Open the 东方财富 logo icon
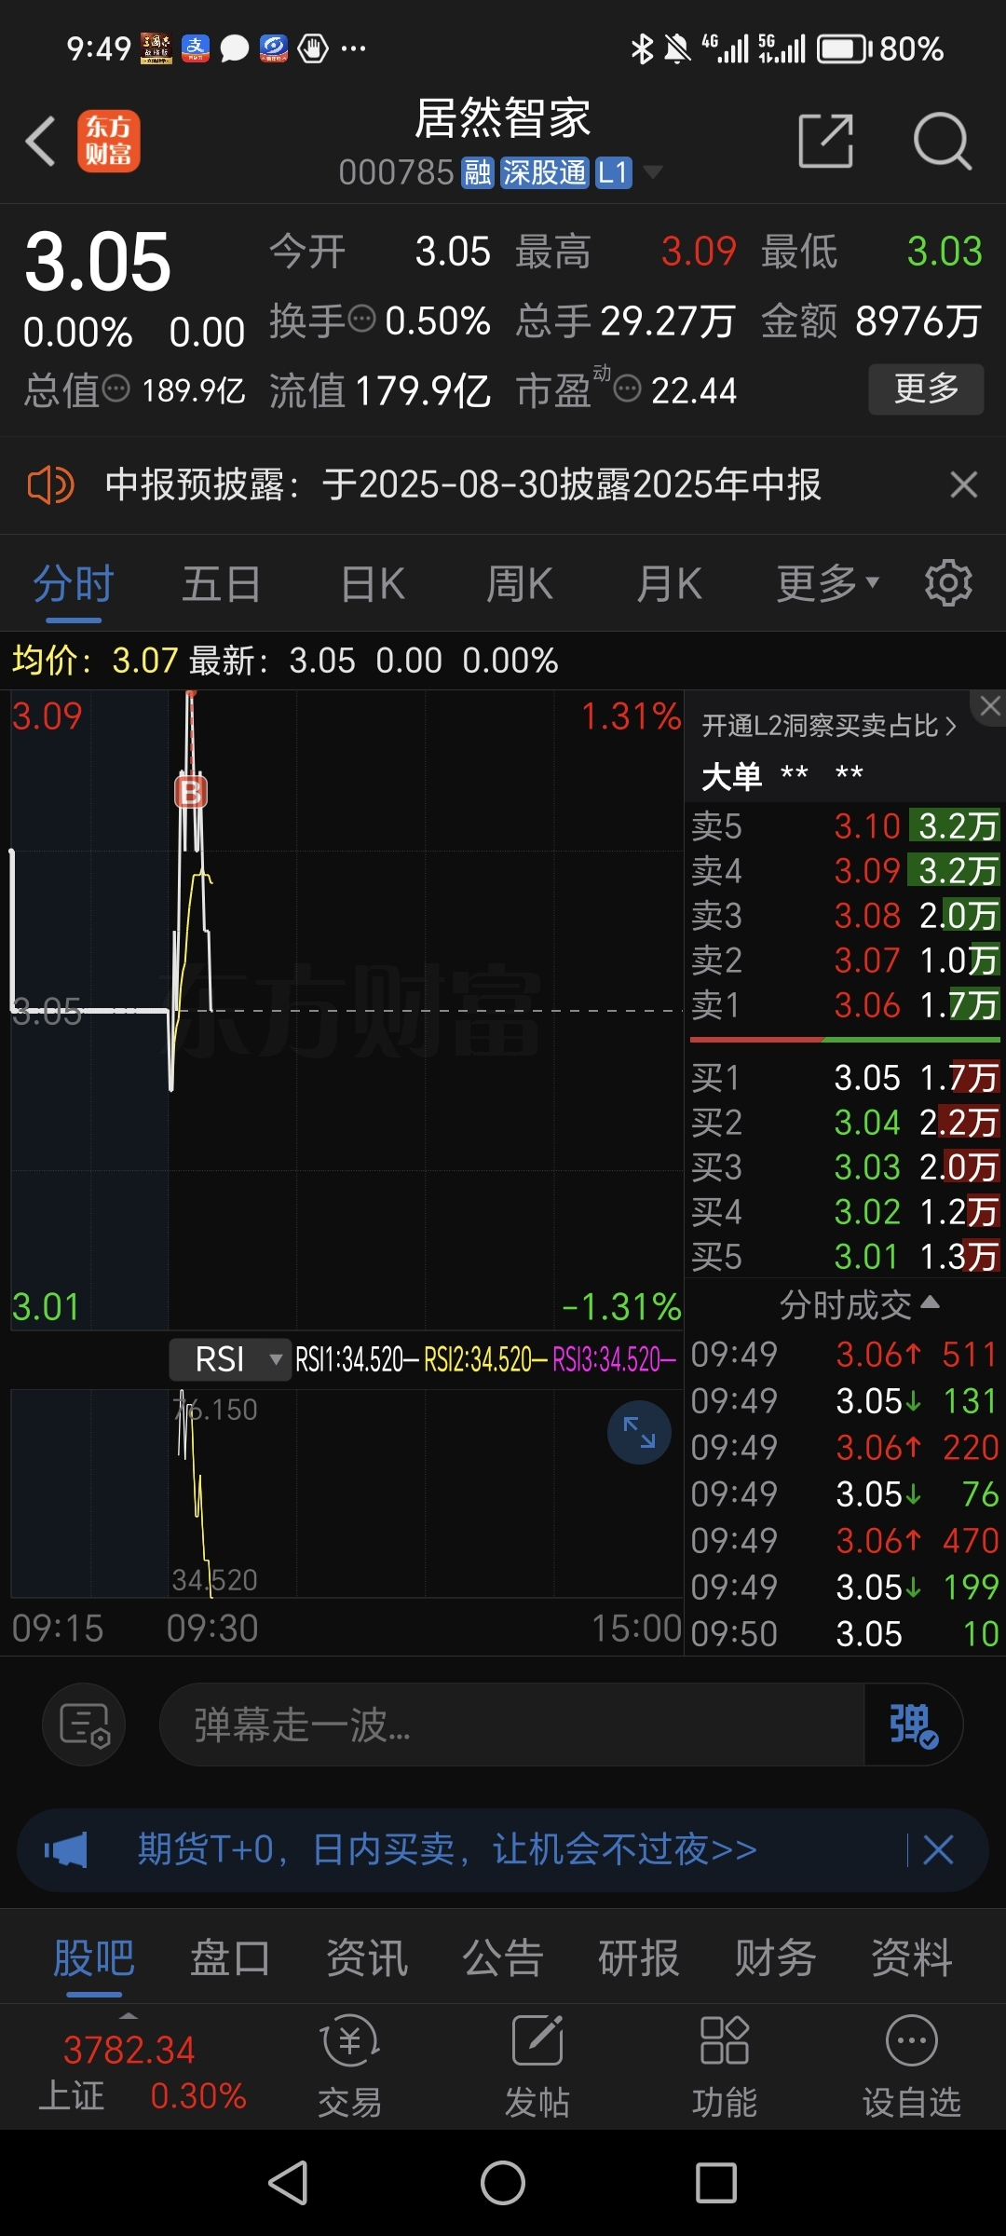This screenshot has height=2236, width=1006. tap(109, 142)
